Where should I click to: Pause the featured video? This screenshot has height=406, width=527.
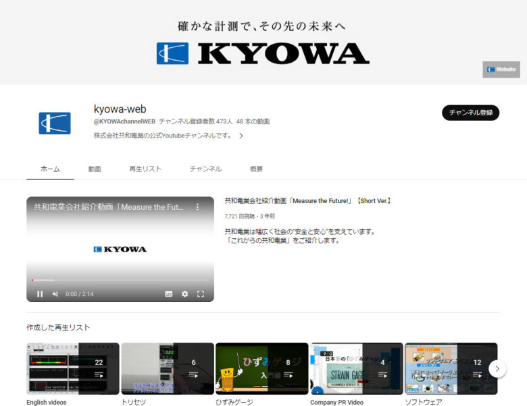pyautogui.click(x=40, y=294)
